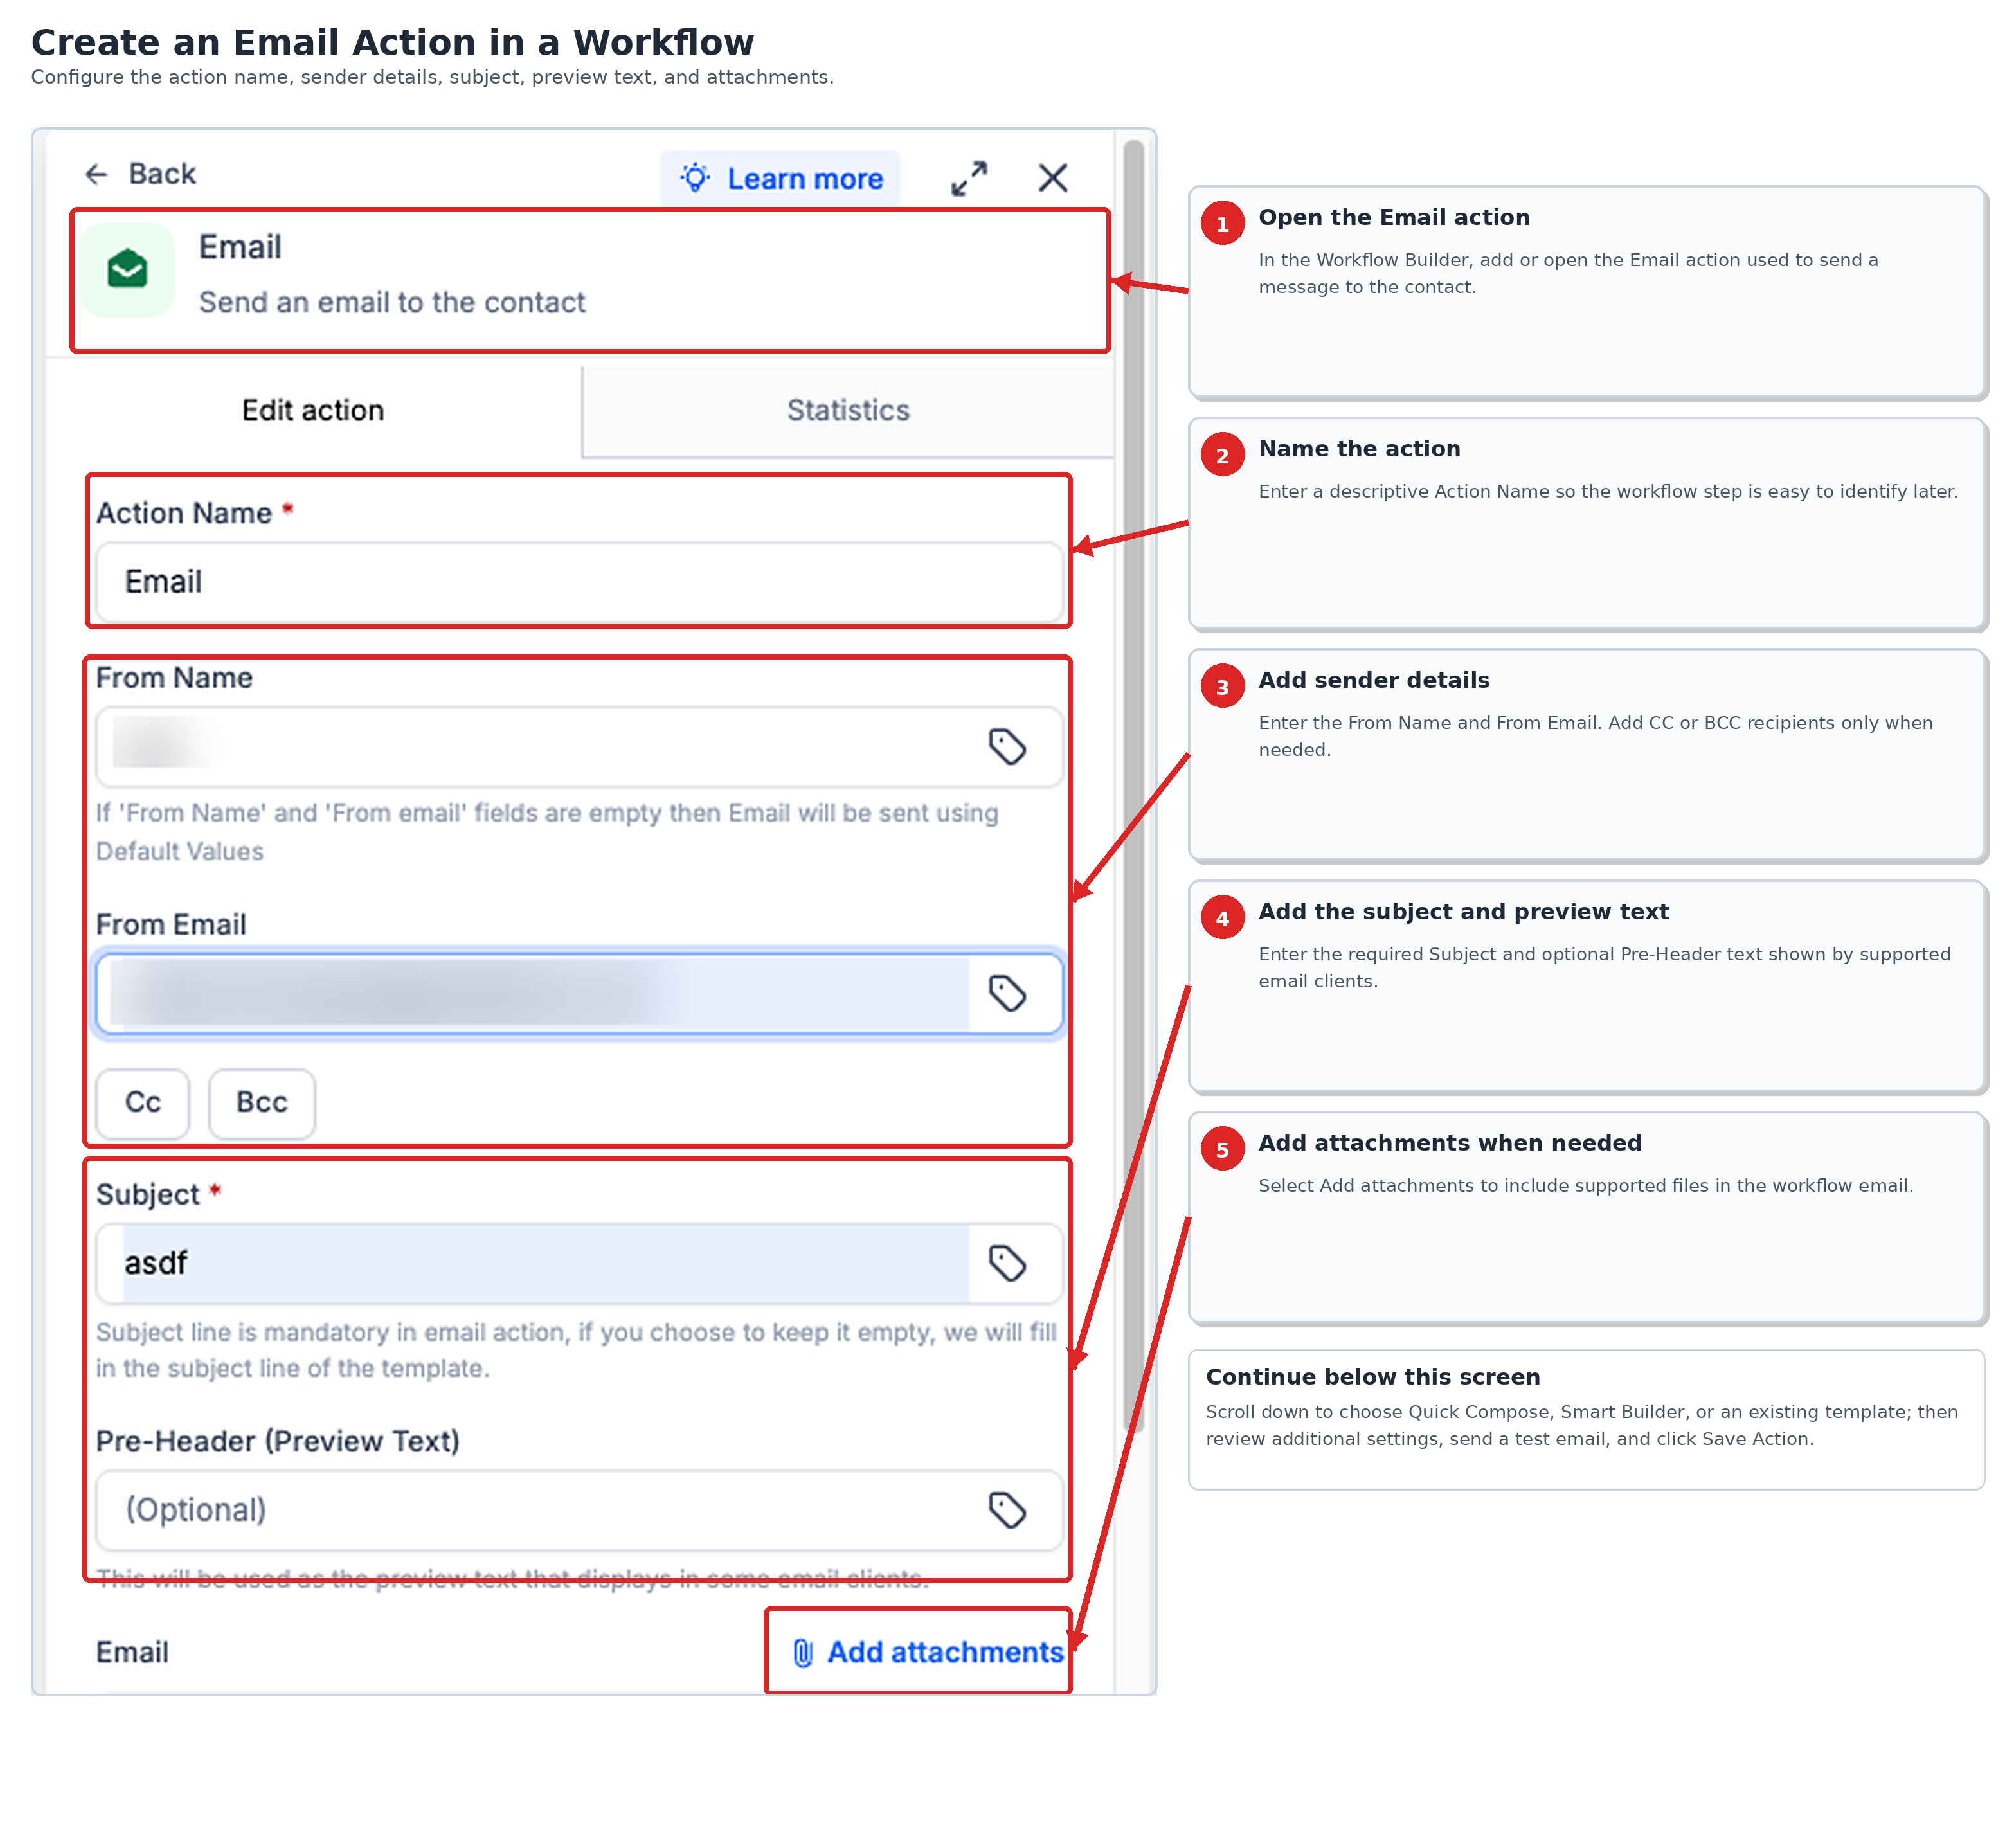The image size is (2016, 1832).
Task: Close the Email action panel
Action: coord(1053,178)
